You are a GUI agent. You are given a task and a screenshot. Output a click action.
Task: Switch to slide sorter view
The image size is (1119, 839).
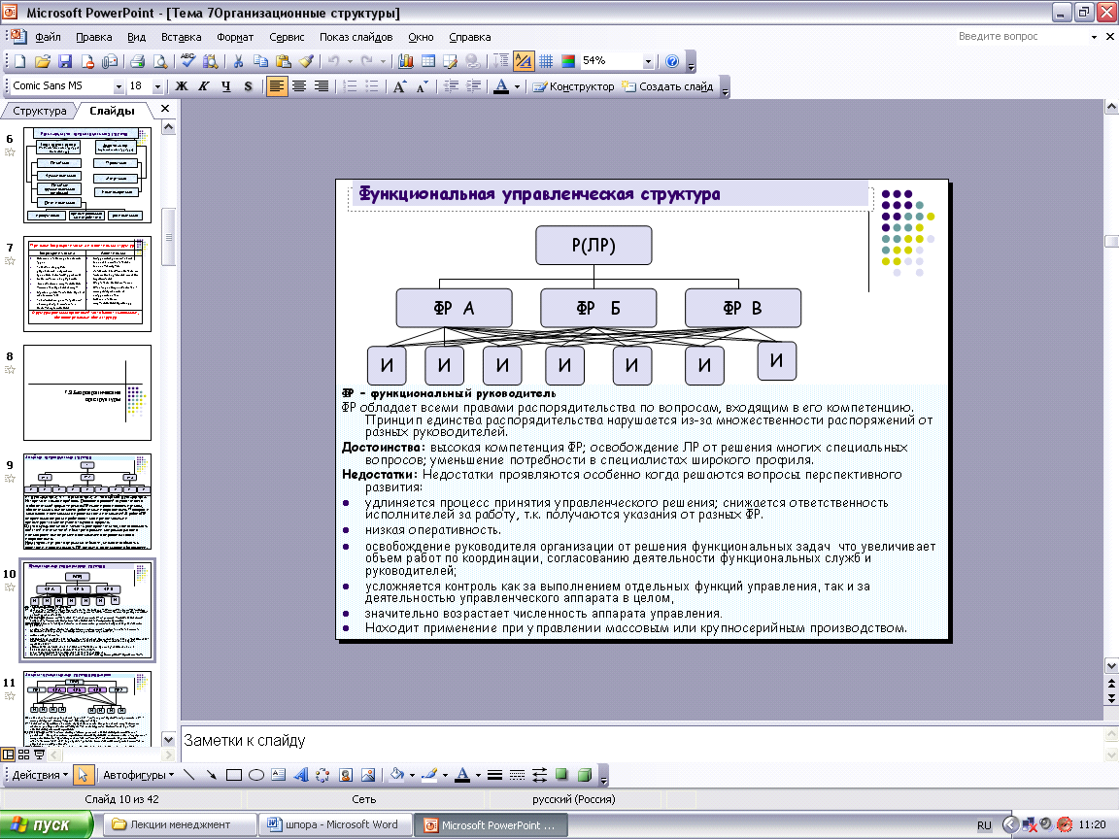23,755
